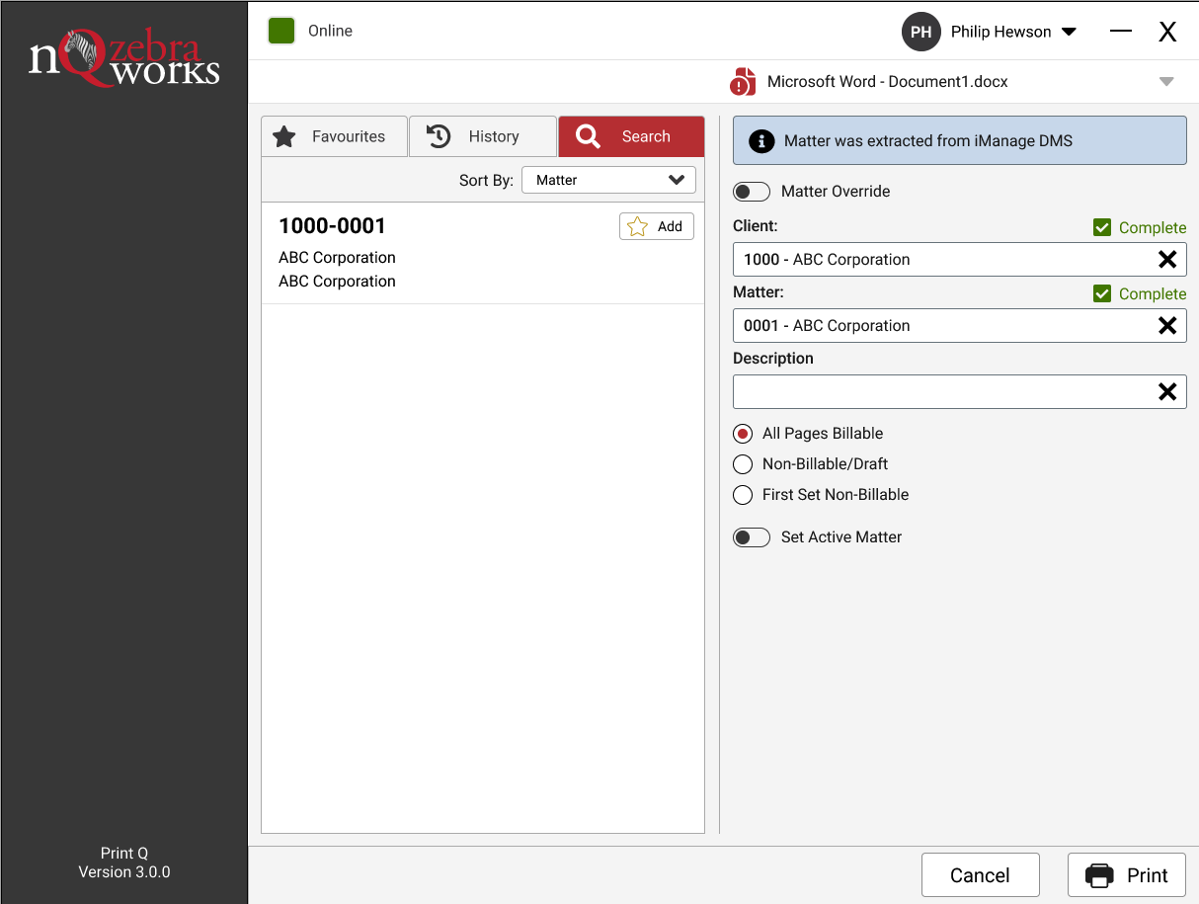1199x904 pixels.
Task: Clear the Matter field with the X
Action: pyautogui.click(x=1167, y=325)
